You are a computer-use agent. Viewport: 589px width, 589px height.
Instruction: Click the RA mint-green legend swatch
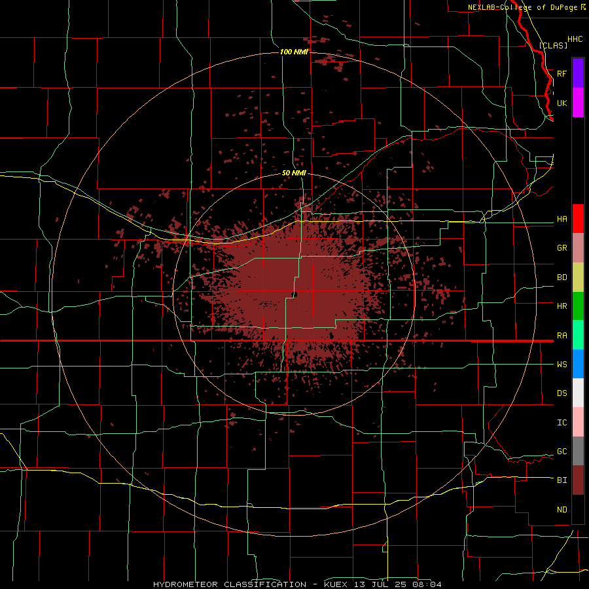pyautogui.click(x=578, y=335)
